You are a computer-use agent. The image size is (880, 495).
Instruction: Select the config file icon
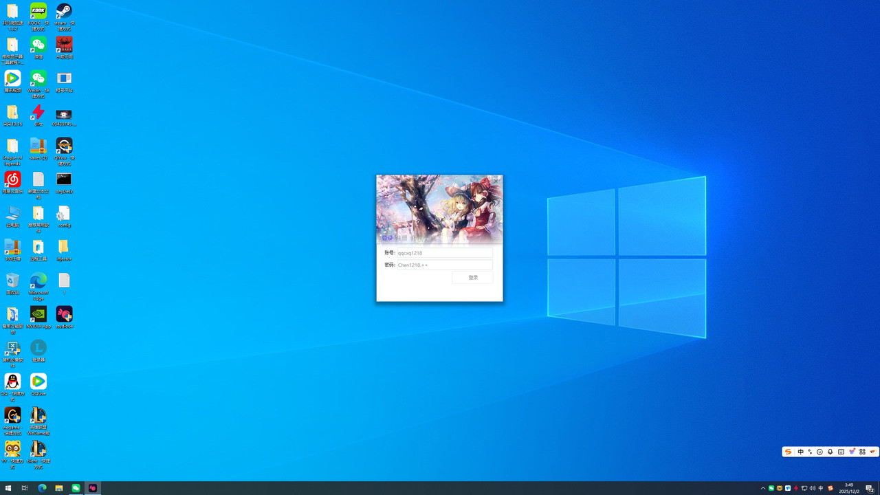[x=64, y=217]
